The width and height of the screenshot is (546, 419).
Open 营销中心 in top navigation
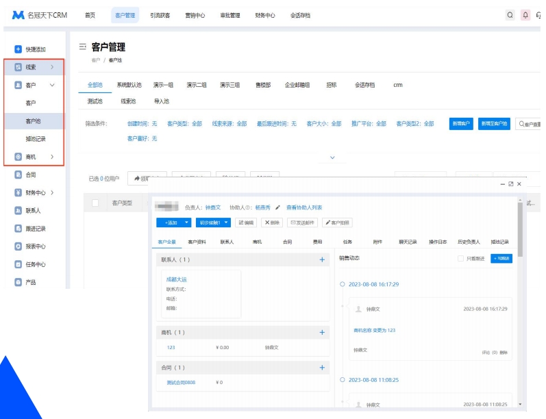click(195, 15)
